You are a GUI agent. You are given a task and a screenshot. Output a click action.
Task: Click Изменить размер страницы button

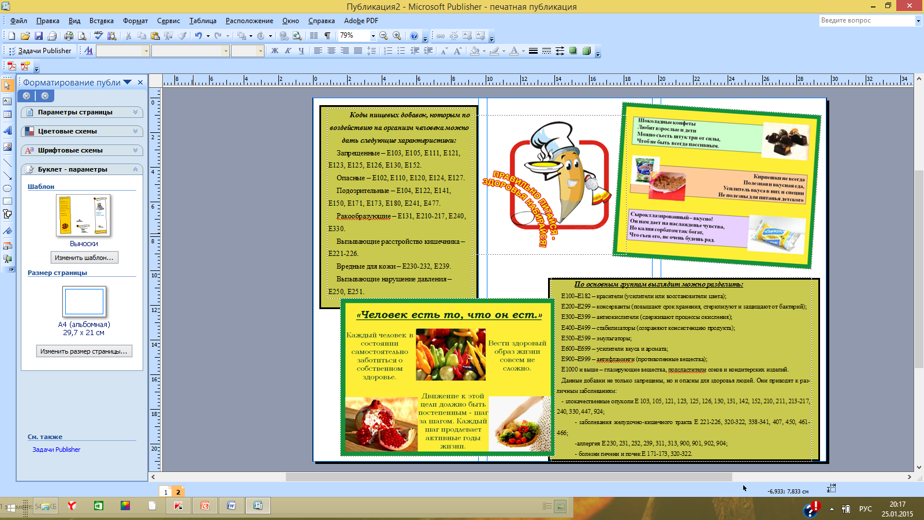pos(84,351)
